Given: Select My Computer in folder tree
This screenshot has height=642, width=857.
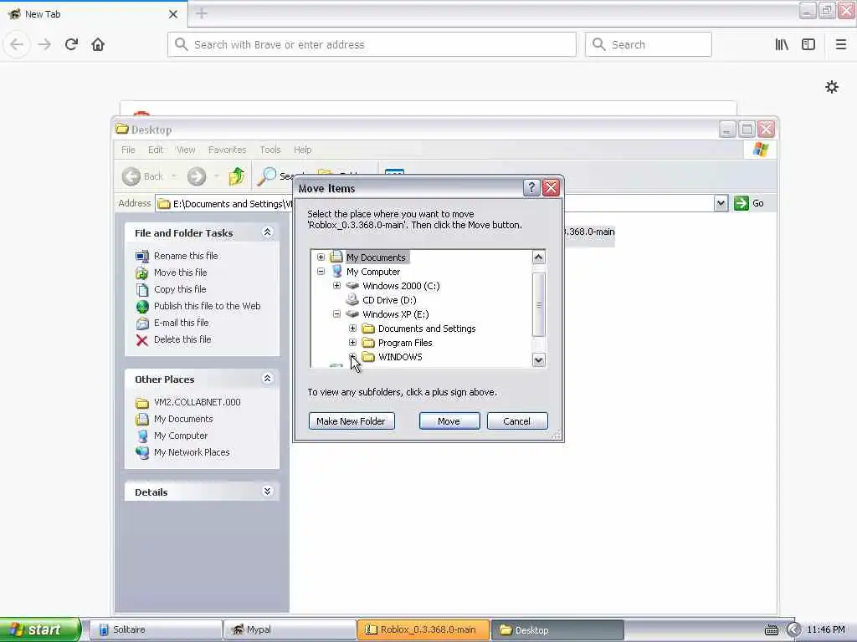Looking at the screenshot, I should click(x=373, y=272).
